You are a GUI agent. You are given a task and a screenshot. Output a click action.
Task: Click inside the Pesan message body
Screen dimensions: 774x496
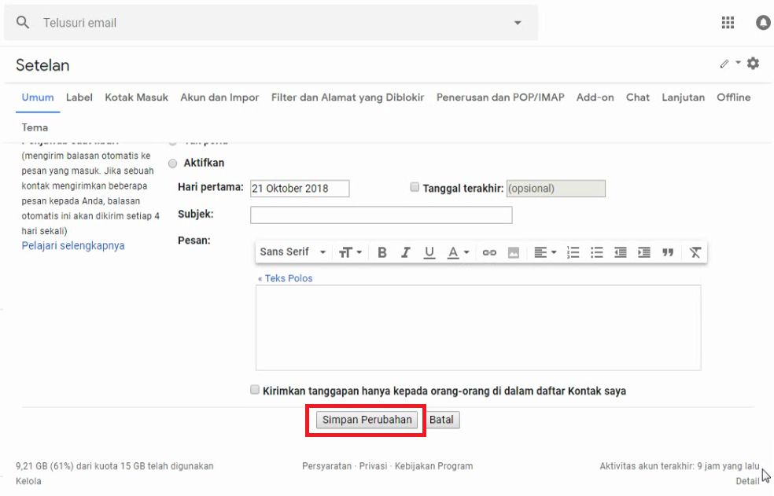click(x=478, y=328)
